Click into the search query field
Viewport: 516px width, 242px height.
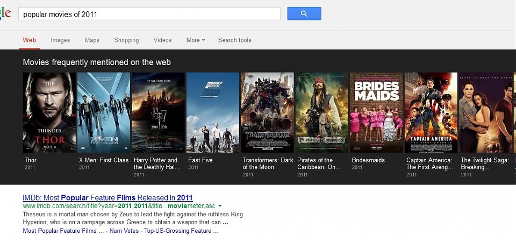pyautogui.click(x=149, y=14)
